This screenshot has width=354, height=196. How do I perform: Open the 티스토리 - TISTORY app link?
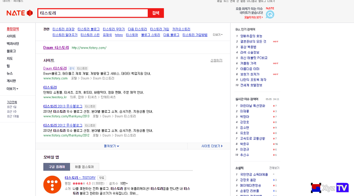(x=80, y=178)
